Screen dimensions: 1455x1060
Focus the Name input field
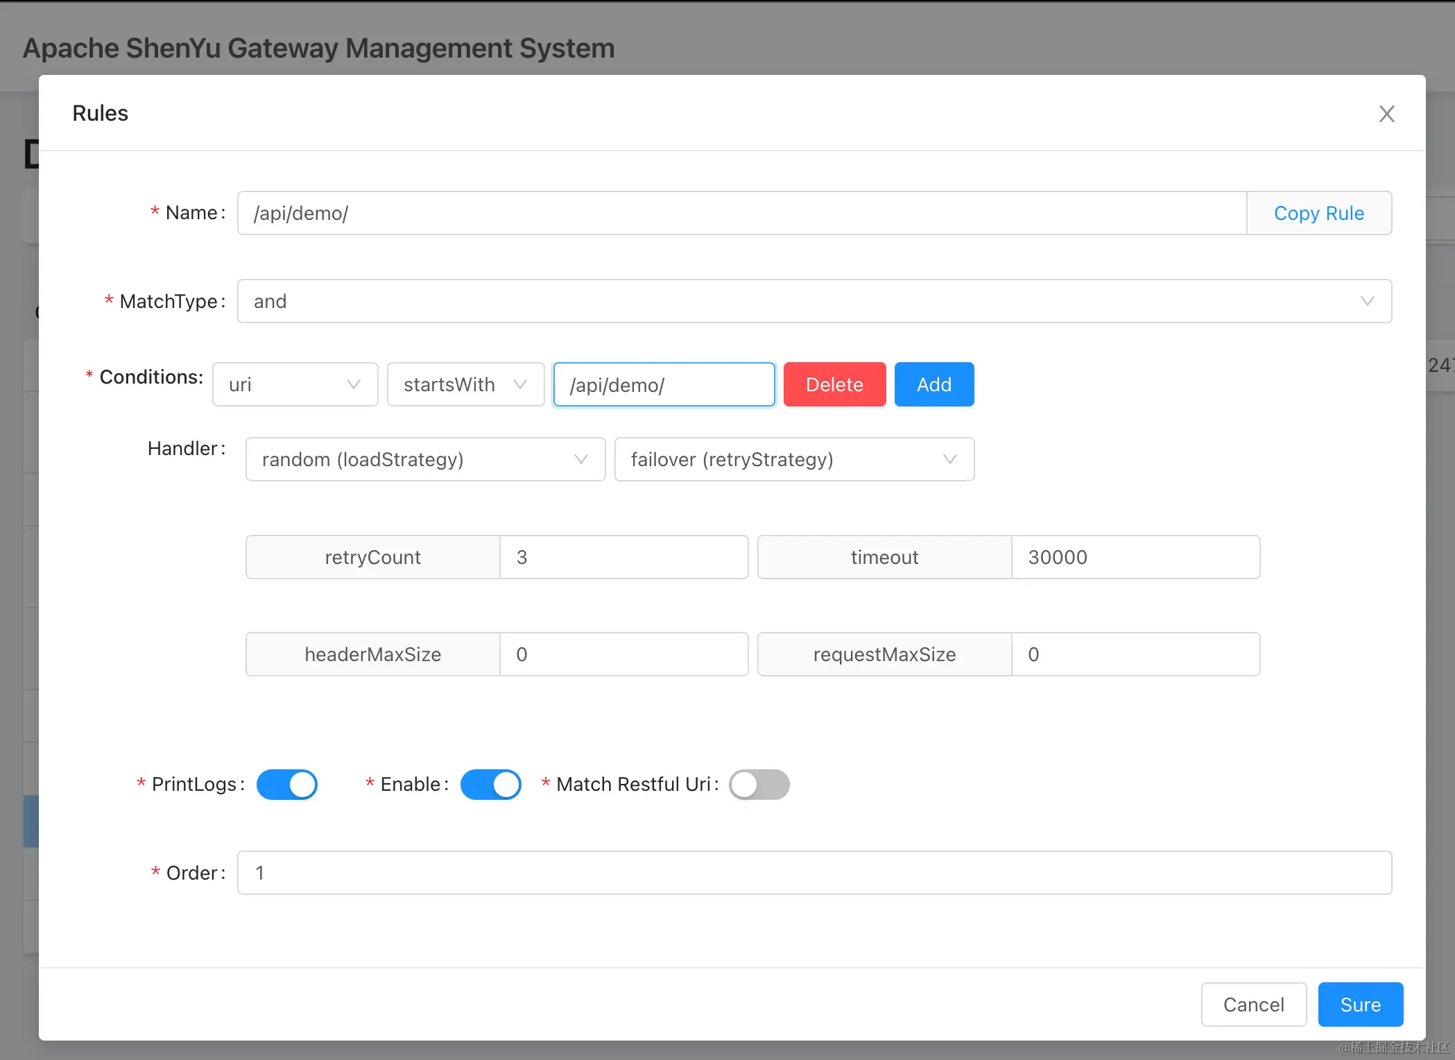coord(741,213)
